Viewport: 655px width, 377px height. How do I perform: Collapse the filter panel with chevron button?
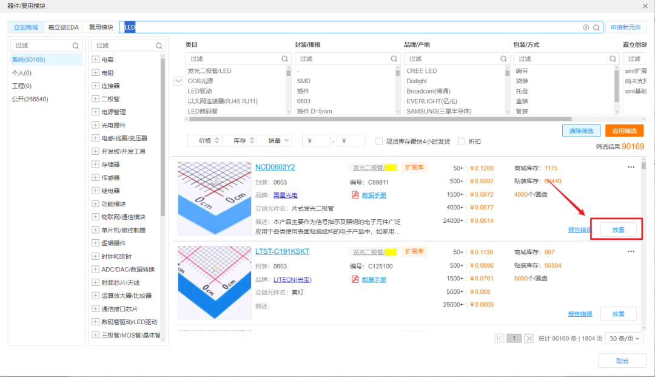[178, 81]
